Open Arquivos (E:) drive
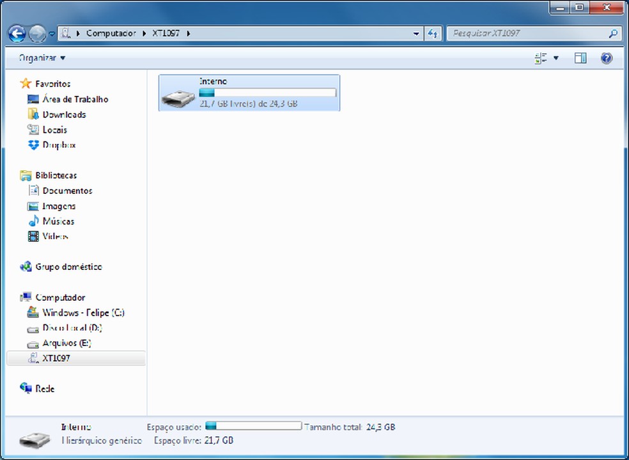629x460 pixels. point(66,343)
